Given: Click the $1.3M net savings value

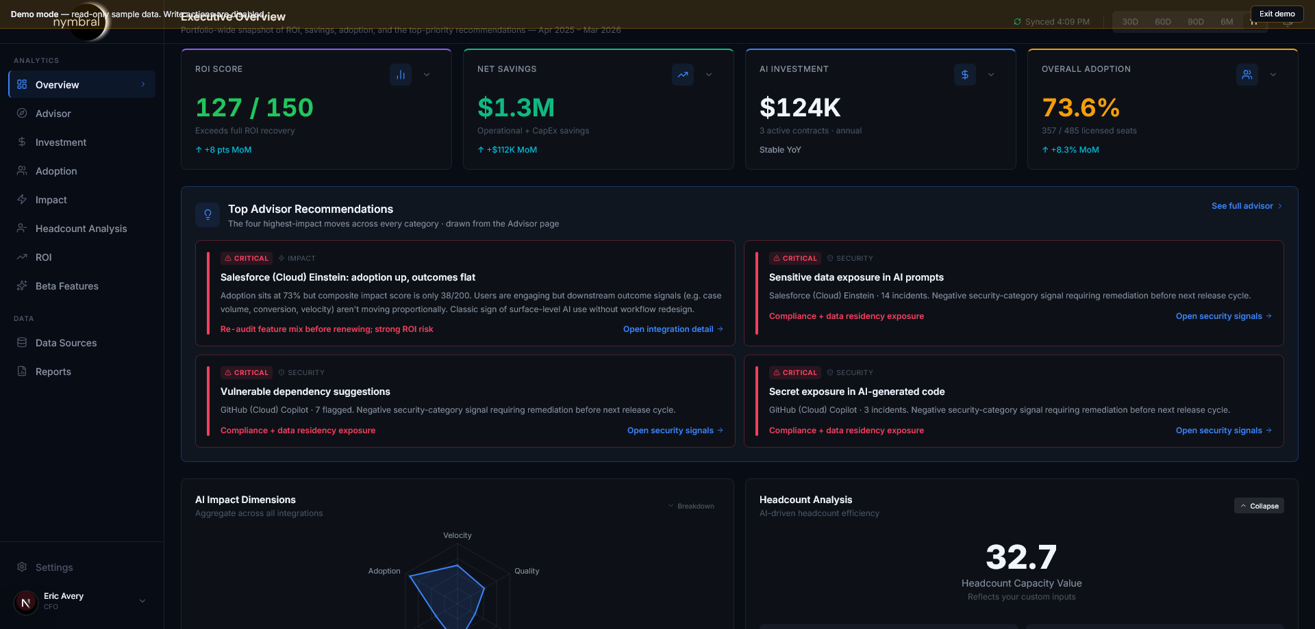Looking at the screenshot, I should (516, 107).
